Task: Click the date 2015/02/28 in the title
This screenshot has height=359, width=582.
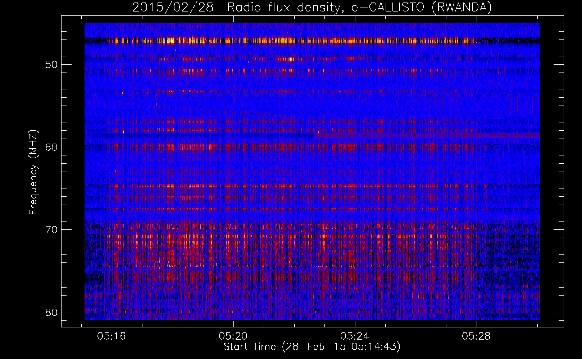Action: point(173,8)
